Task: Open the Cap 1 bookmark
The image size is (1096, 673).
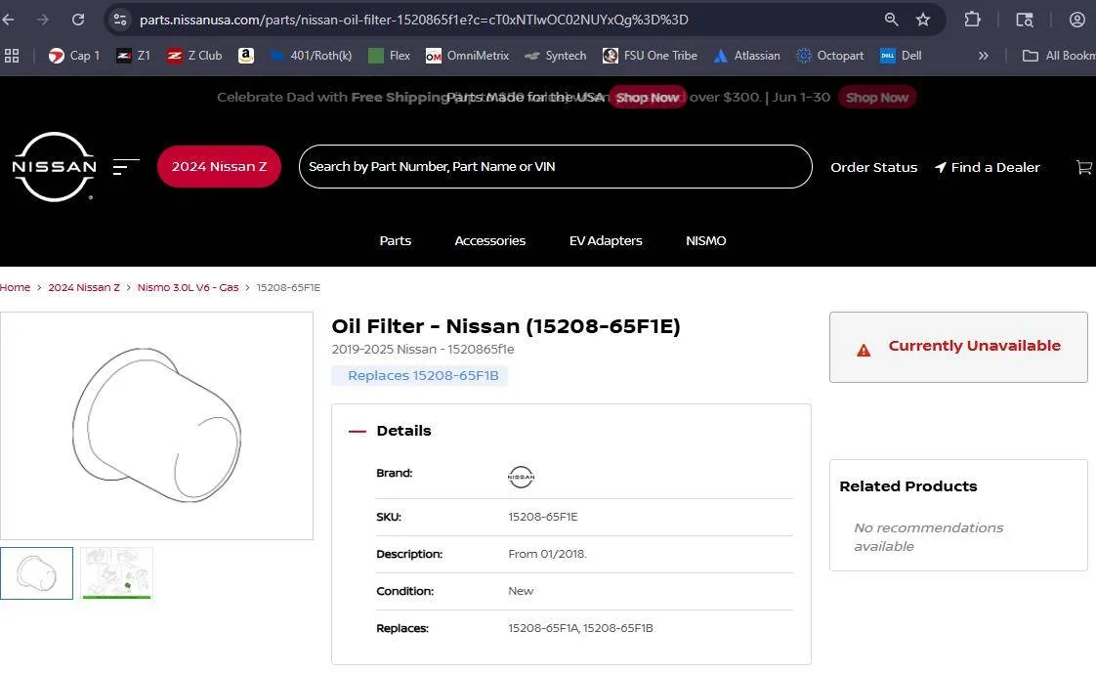Action: click(x=74, y=56)
